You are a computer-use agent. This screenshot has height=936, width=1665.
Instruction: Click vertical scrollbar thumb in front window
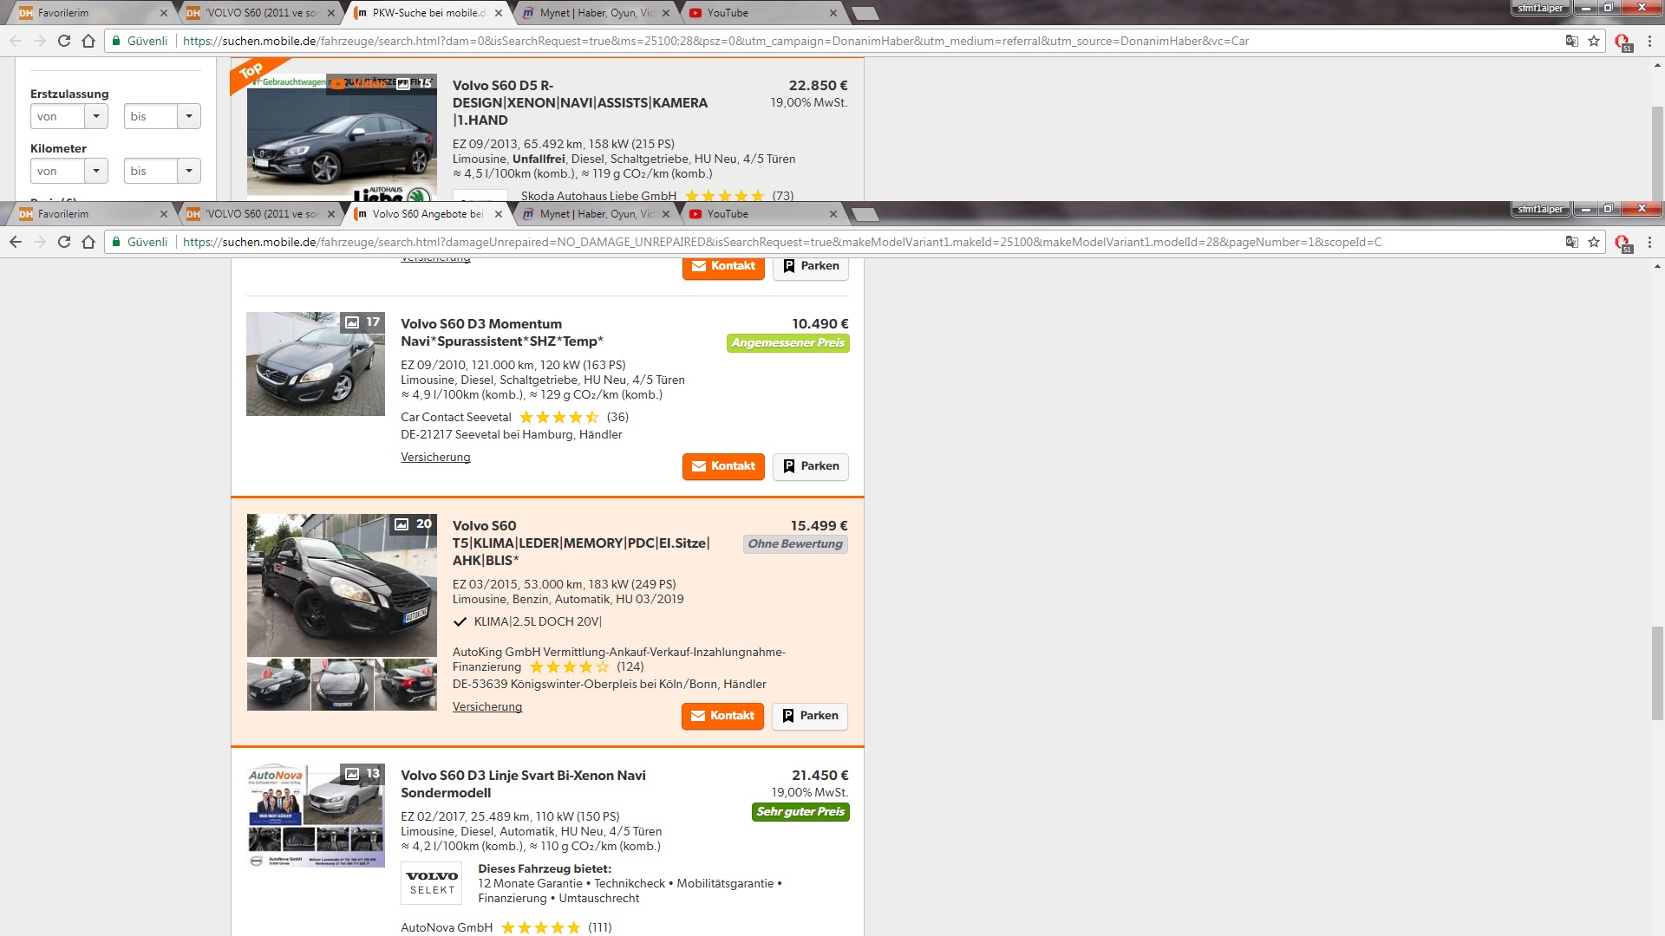[1657, 673]
